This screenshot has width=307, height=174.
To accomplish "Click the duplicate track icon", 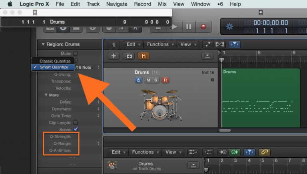I will coord(129,56).
